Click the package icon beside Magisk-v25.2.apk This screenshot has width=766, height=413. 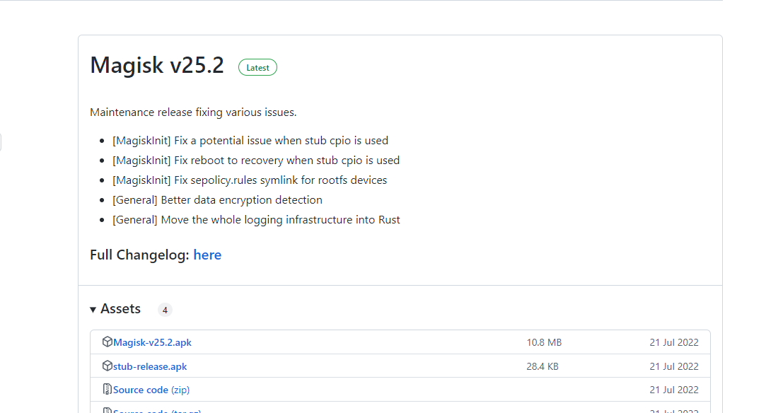[107, 342]
